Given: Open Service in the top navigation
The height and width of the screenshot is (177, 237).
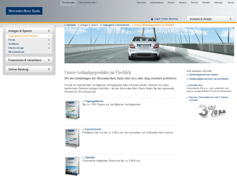Looking at the screenshot, I should 194,3.
